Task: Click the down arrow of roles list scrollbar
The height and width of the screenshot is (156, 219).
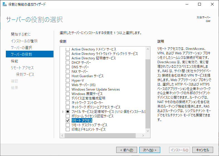Action: point(148,131)
